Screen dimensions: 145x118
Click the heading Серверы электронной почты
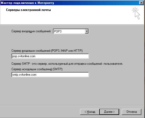(28, 10)
